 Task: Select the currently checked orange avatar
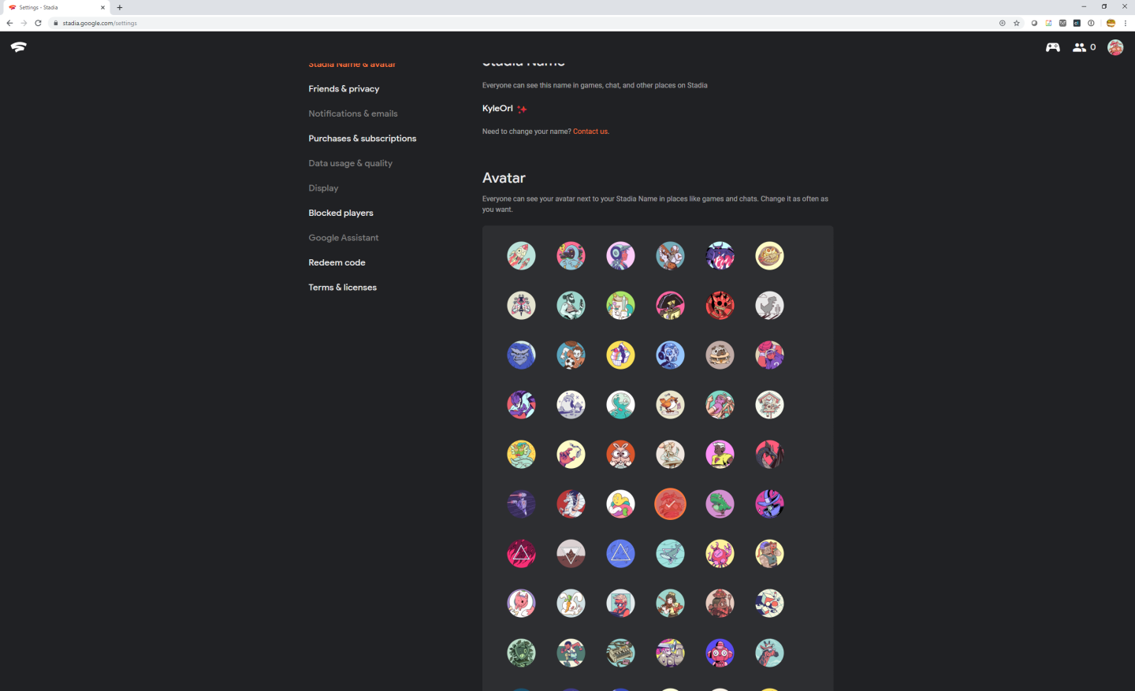click(x=670, y=504)
